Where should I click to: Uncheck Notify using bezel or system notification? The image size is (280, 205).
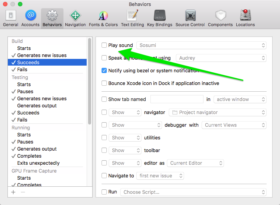click(x=104, y=70)
